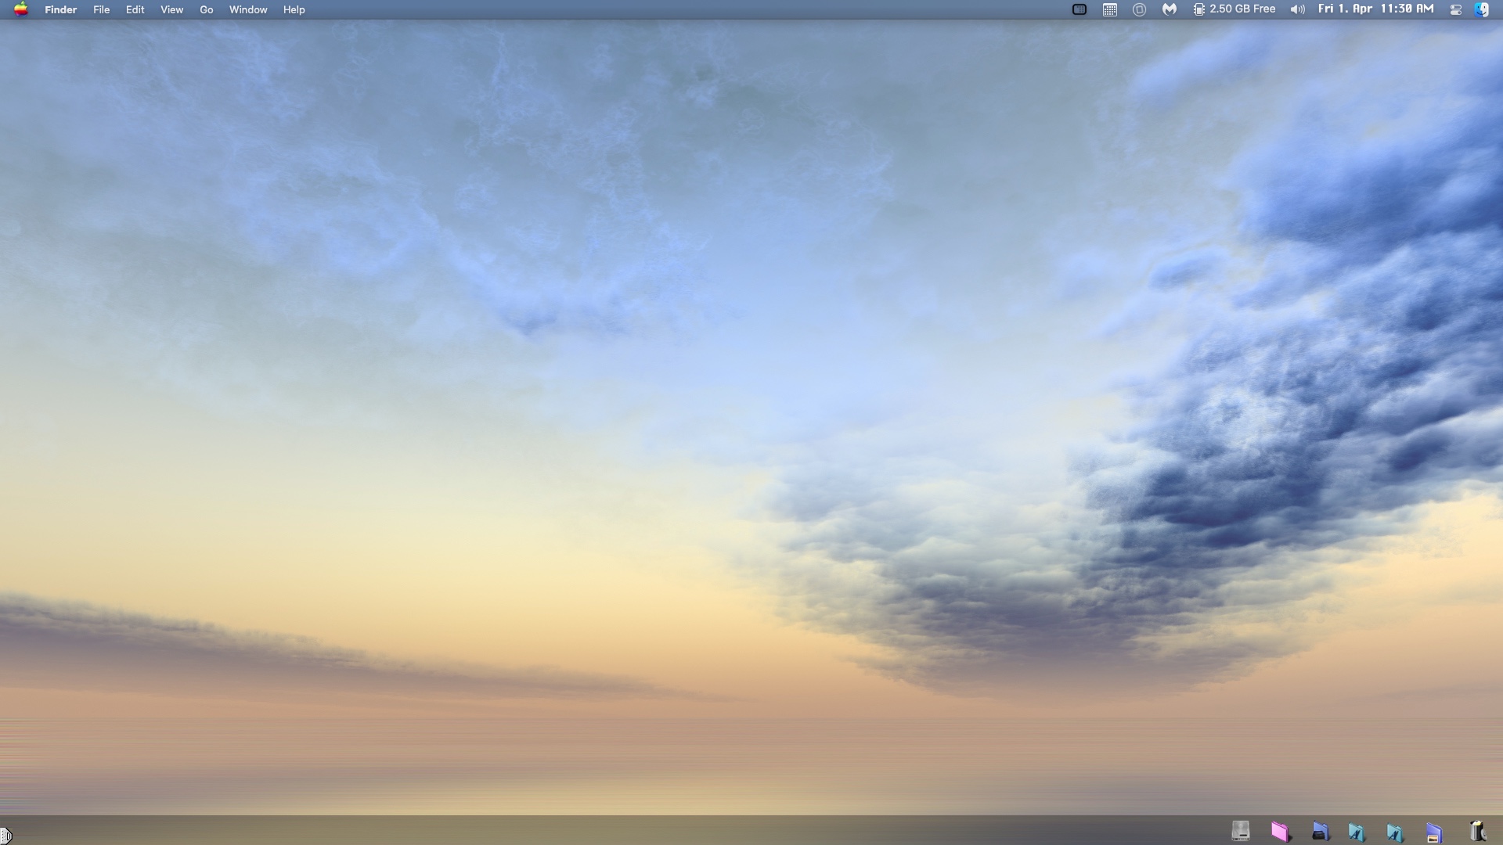The image size is (1503, 845).
Task: Open the Trash can in the dock
Action: 1477,831
